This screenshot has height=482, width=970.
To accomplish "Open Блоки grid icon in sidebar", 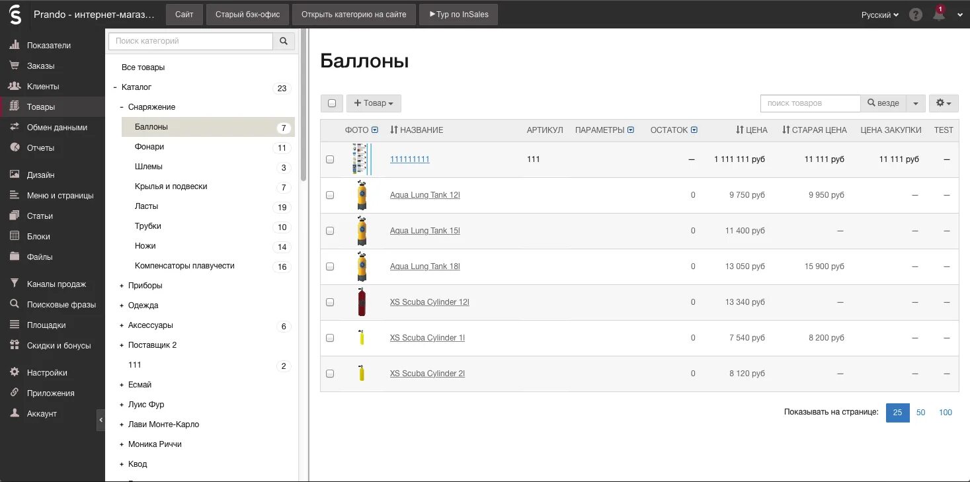I will (14, 236).
